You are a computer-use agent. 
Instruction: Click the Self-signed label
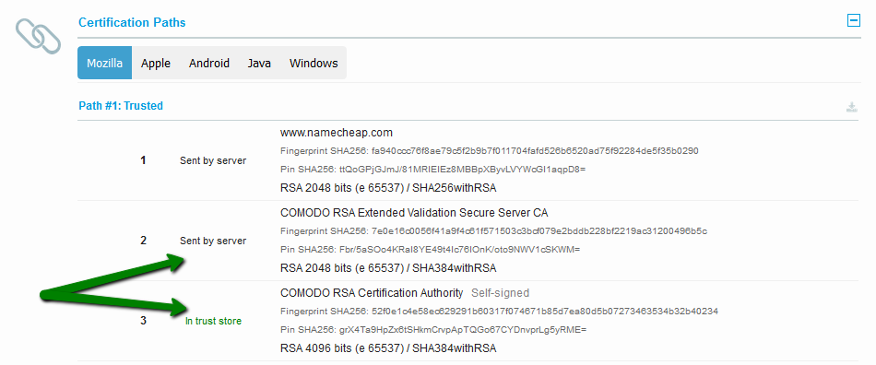pos(500,292)
